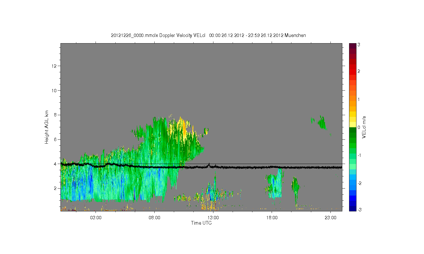The image size is (424, 254).
Task: Click the 08:00 time tick label
Action: (x=154, y=218)
